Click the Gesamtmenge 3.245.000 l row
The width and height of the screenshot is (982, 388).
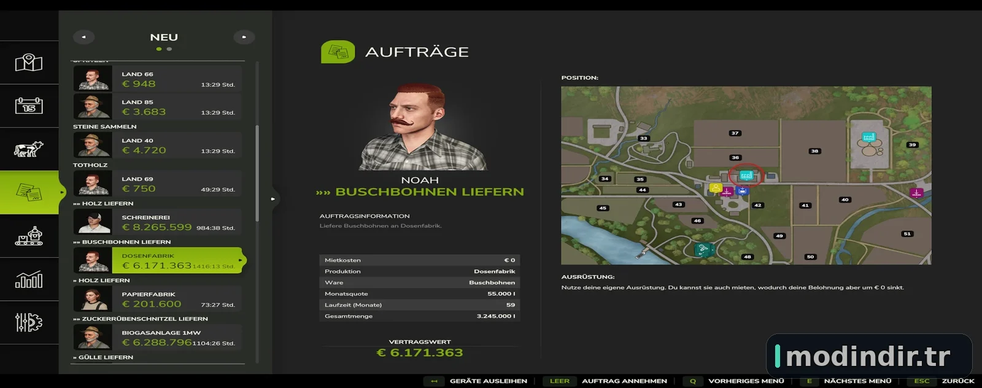(420, 316)
